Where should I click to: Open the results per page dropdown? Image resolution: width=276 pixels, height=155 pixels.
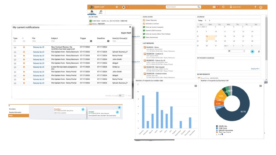[121, 95]
